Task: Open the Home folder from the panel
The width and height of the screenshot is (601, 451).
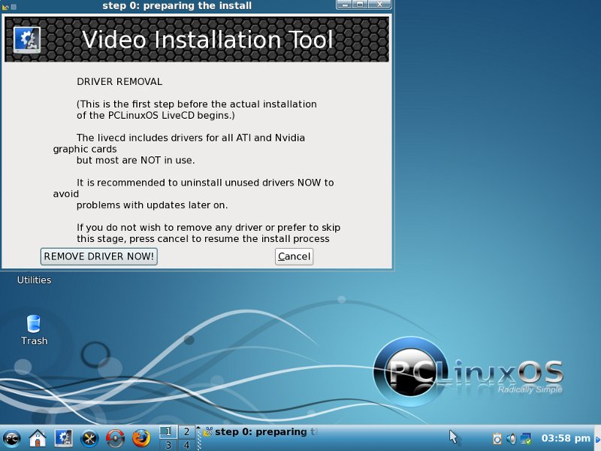Action: coord(38,437)
